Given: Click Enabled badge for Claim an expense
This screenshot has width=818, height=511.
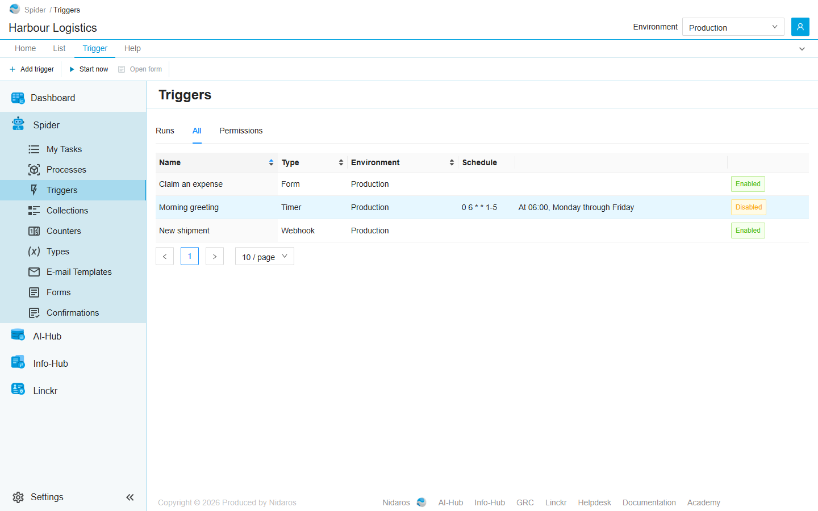Looking at the screenshot, I should 748,184.
